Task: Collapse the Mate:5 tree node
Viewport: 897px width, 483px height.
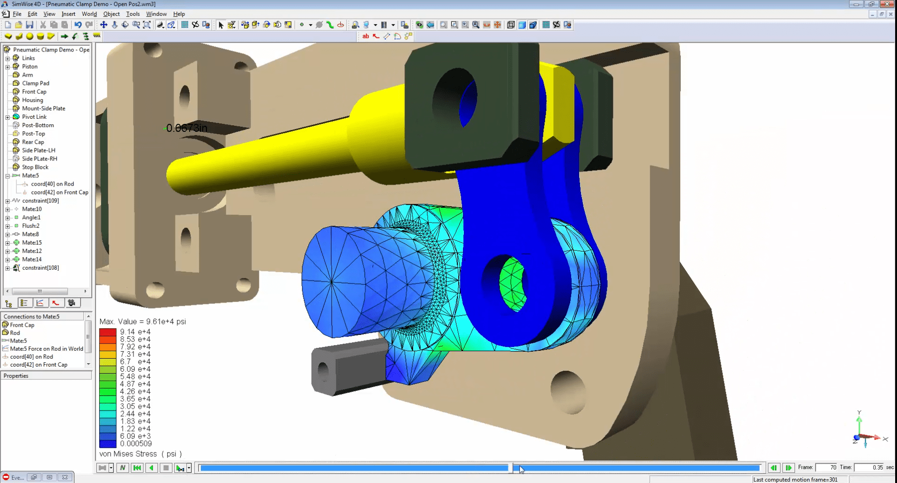Action: click(x=7, y=176)
